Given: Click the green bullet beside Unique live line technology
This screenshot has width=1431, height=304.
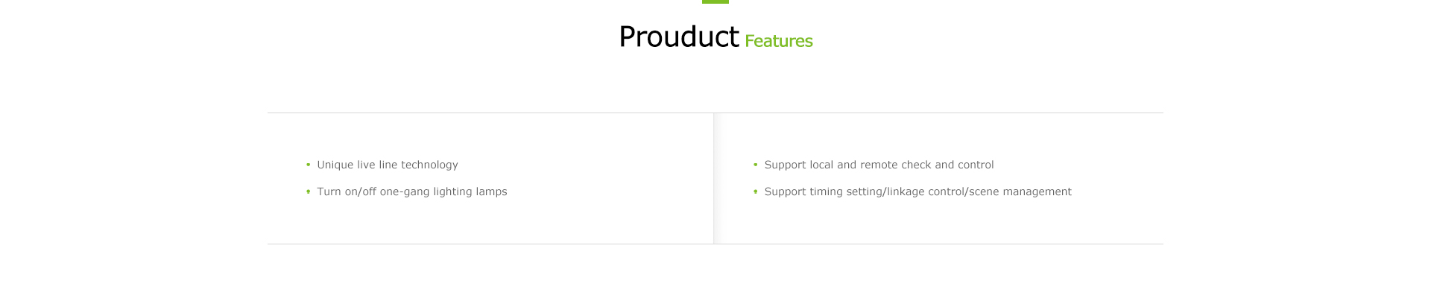Looking at the screenshot, I should pos(308,165).
